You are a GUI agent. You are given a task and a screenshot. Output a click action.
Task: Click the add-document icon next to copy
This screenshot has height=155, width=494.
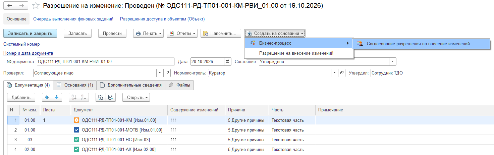click(x=110, y=97)
